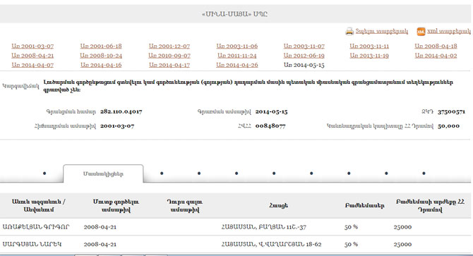Select the 'Մասնակիցներ' participants tab
This screenshot has height=256, width=473.
tap(103, 173)
